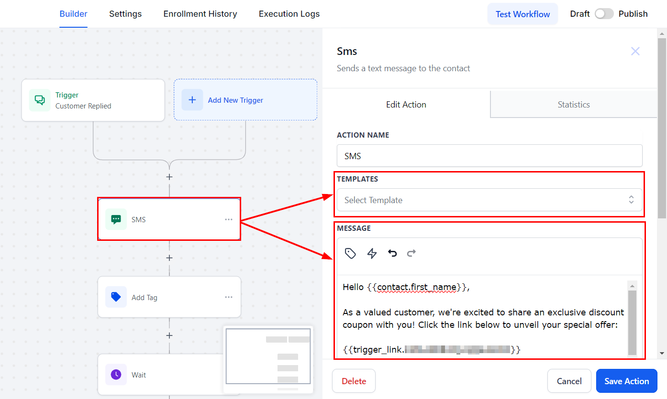Image resolution: width=667 pixels, height=399 pixels.
Task: Switch to the Statistics tab
Action: 573,105
